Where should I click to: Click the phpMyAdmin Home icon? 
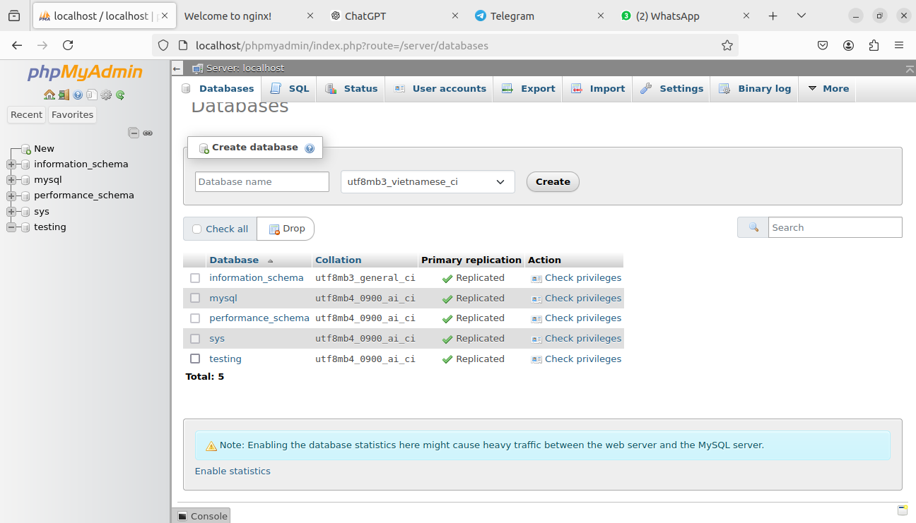coord(49,95)
